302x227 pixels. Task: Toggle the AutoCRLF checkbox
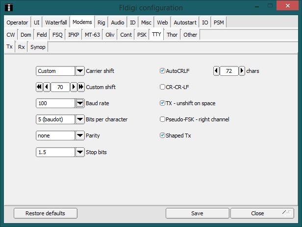[x=162, y=71]
